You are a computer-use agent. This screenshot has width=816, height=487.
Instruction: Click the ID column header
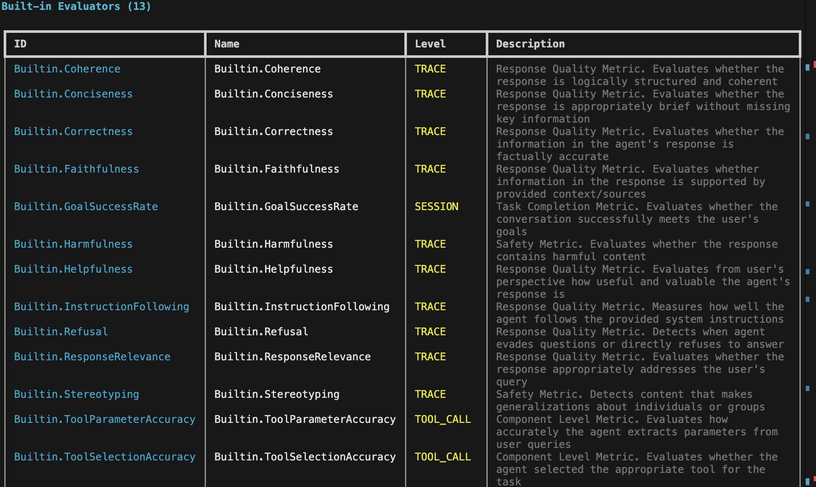click(x=20, y=44)
